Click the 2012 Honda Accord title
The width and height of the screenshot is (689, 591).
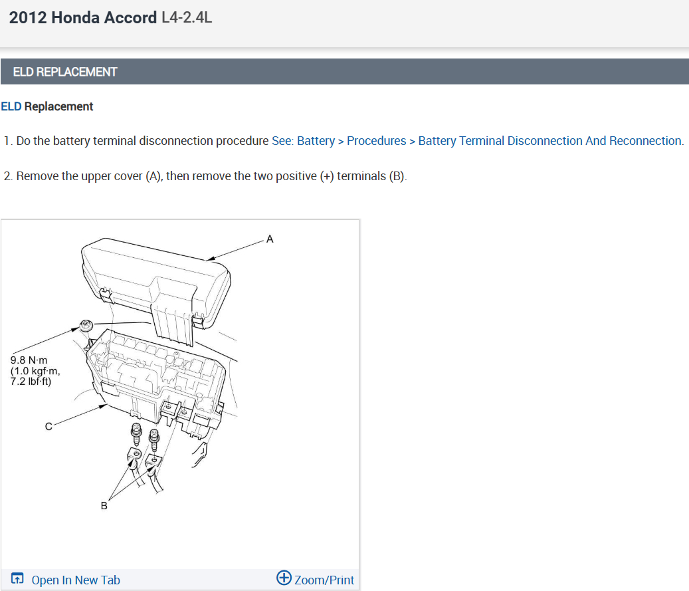[x=82, y=17]
